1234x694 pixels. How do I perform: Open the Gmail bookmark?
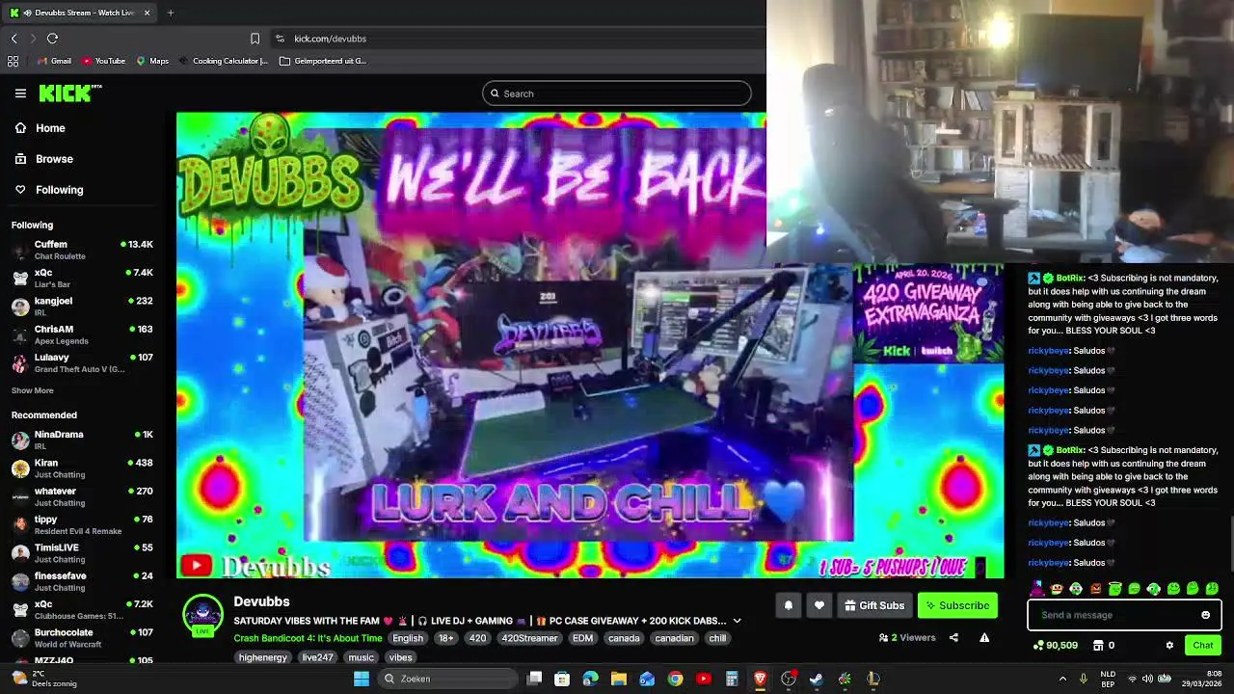pyautogui.click(x=54, y=61)
